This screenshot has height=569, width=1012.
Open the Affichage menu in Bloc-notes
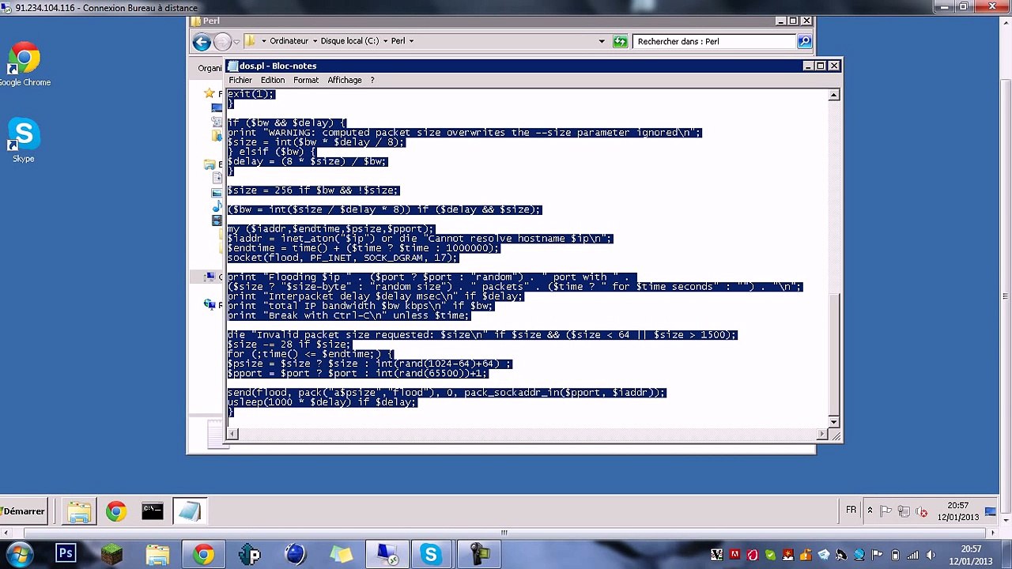coord(345,80)
